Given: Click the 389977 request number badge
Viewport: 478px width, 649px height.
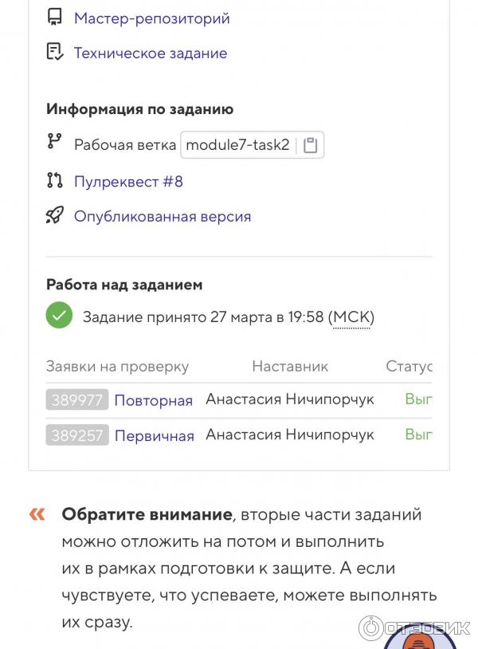Looking at the screenshot, I should coord(76,401).
